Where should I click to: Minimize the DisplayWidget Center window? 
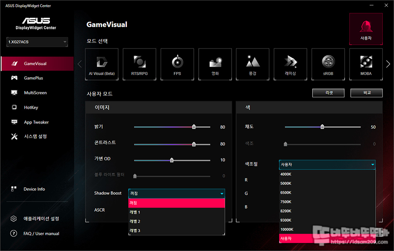(371, 5)
